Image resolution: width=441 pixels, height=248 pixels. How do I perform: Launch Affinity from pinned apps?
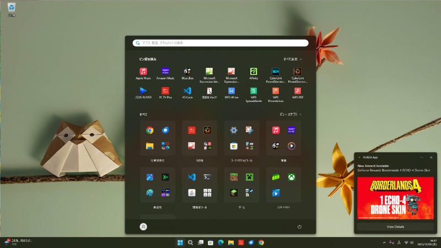pos(253,72)
